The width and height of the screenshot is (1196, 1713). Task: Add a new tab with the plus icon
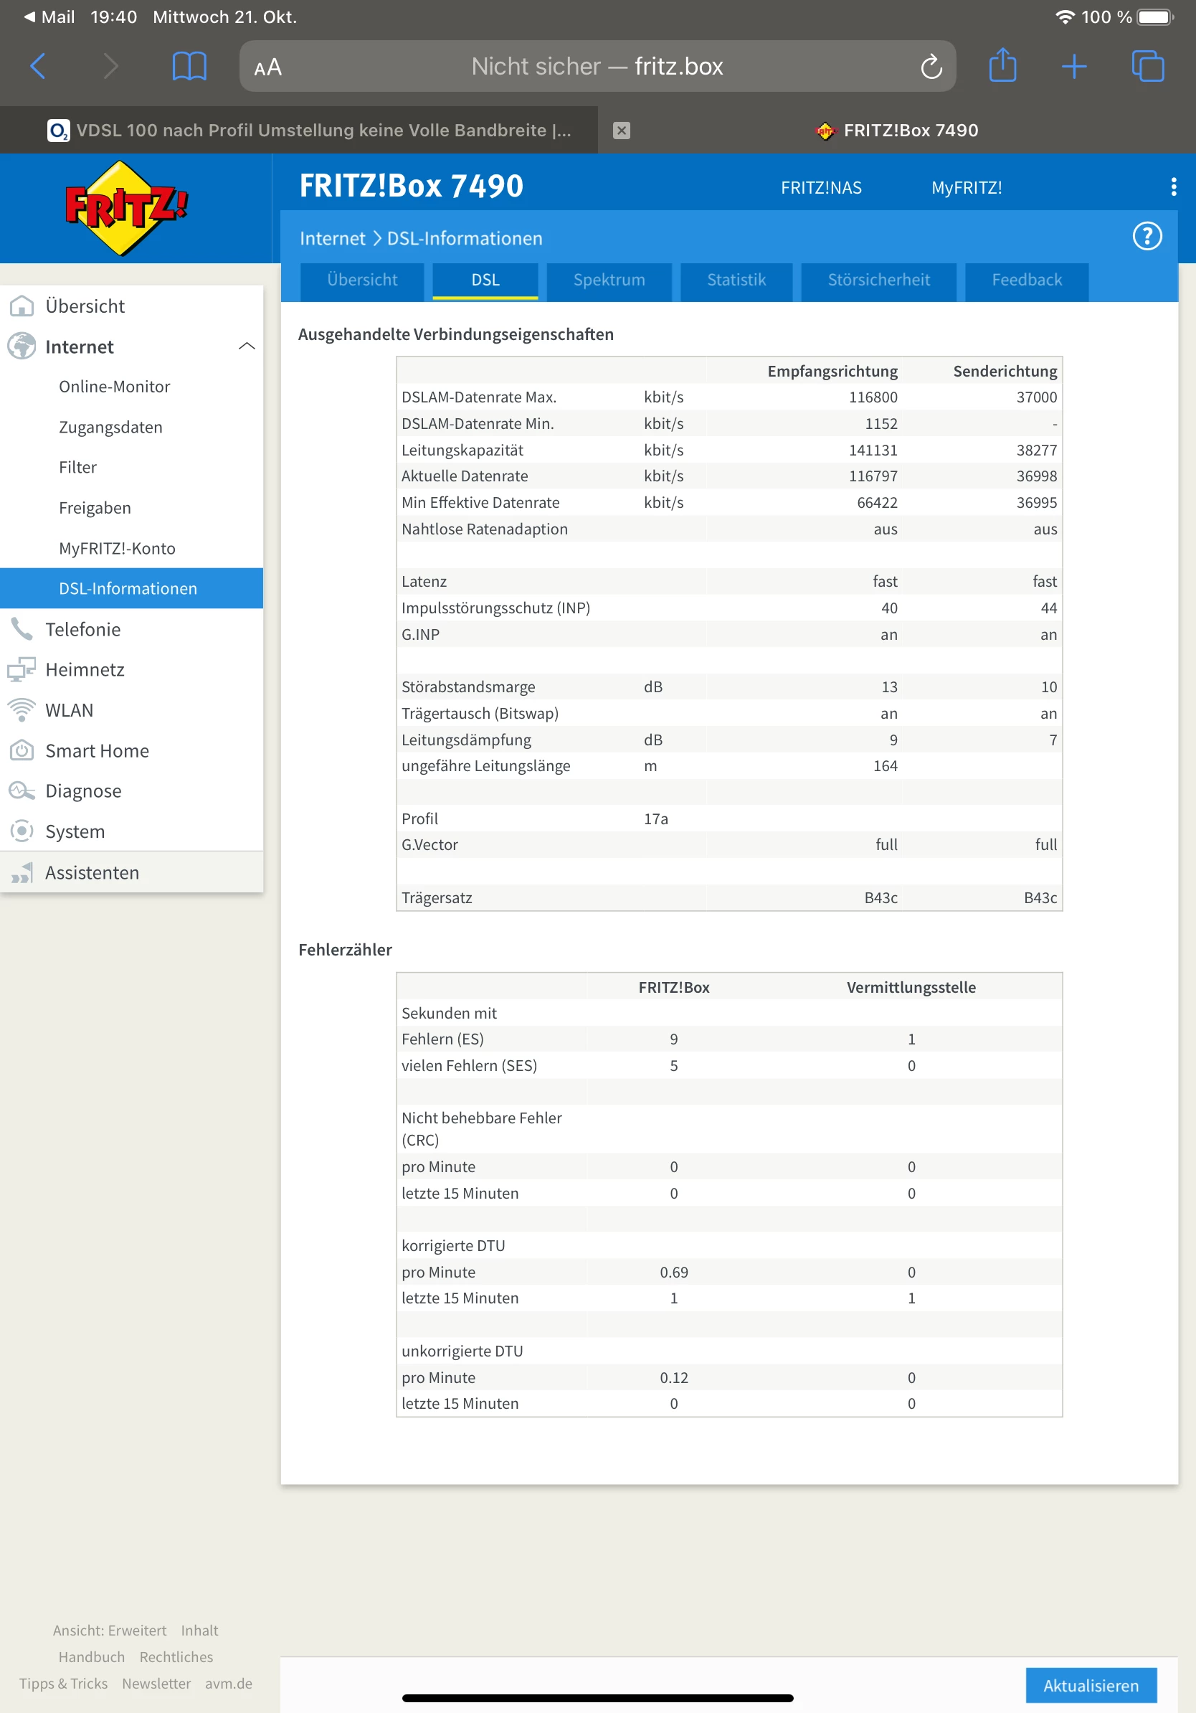1073,67
